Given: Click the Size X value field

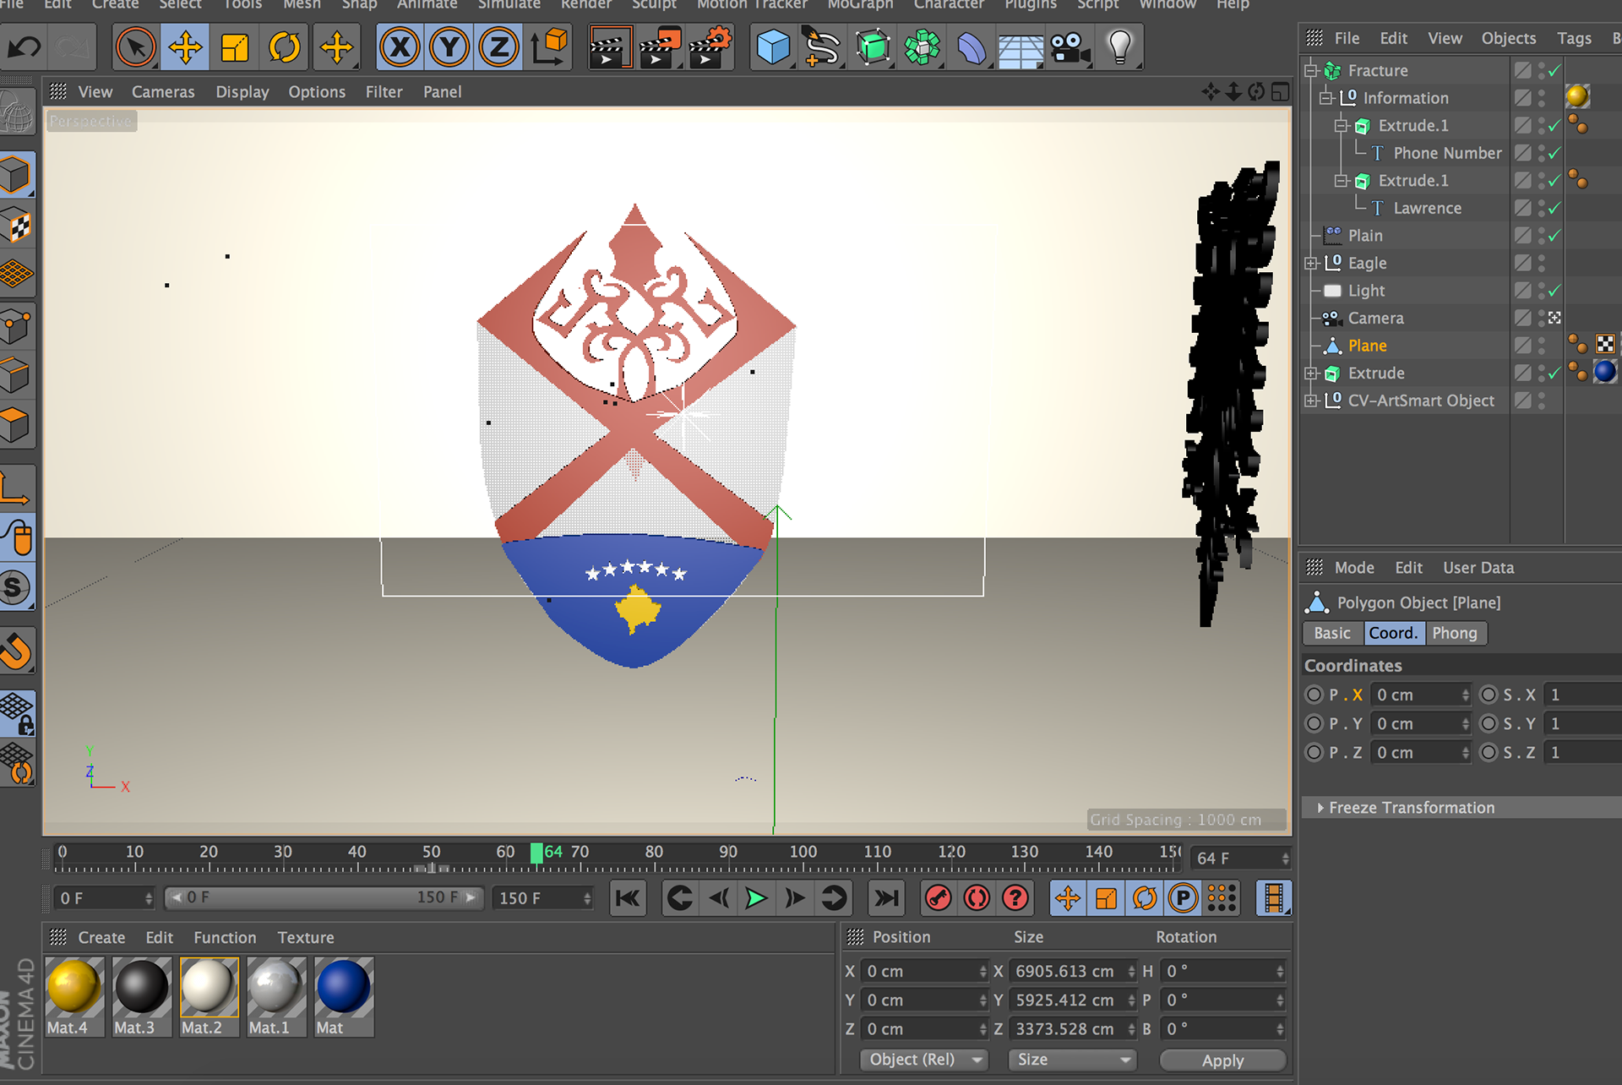Looking at the screenshot, I should 1064,972.
